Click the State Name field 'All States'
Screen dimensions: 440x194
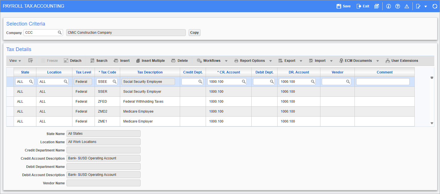coord(103,134)
